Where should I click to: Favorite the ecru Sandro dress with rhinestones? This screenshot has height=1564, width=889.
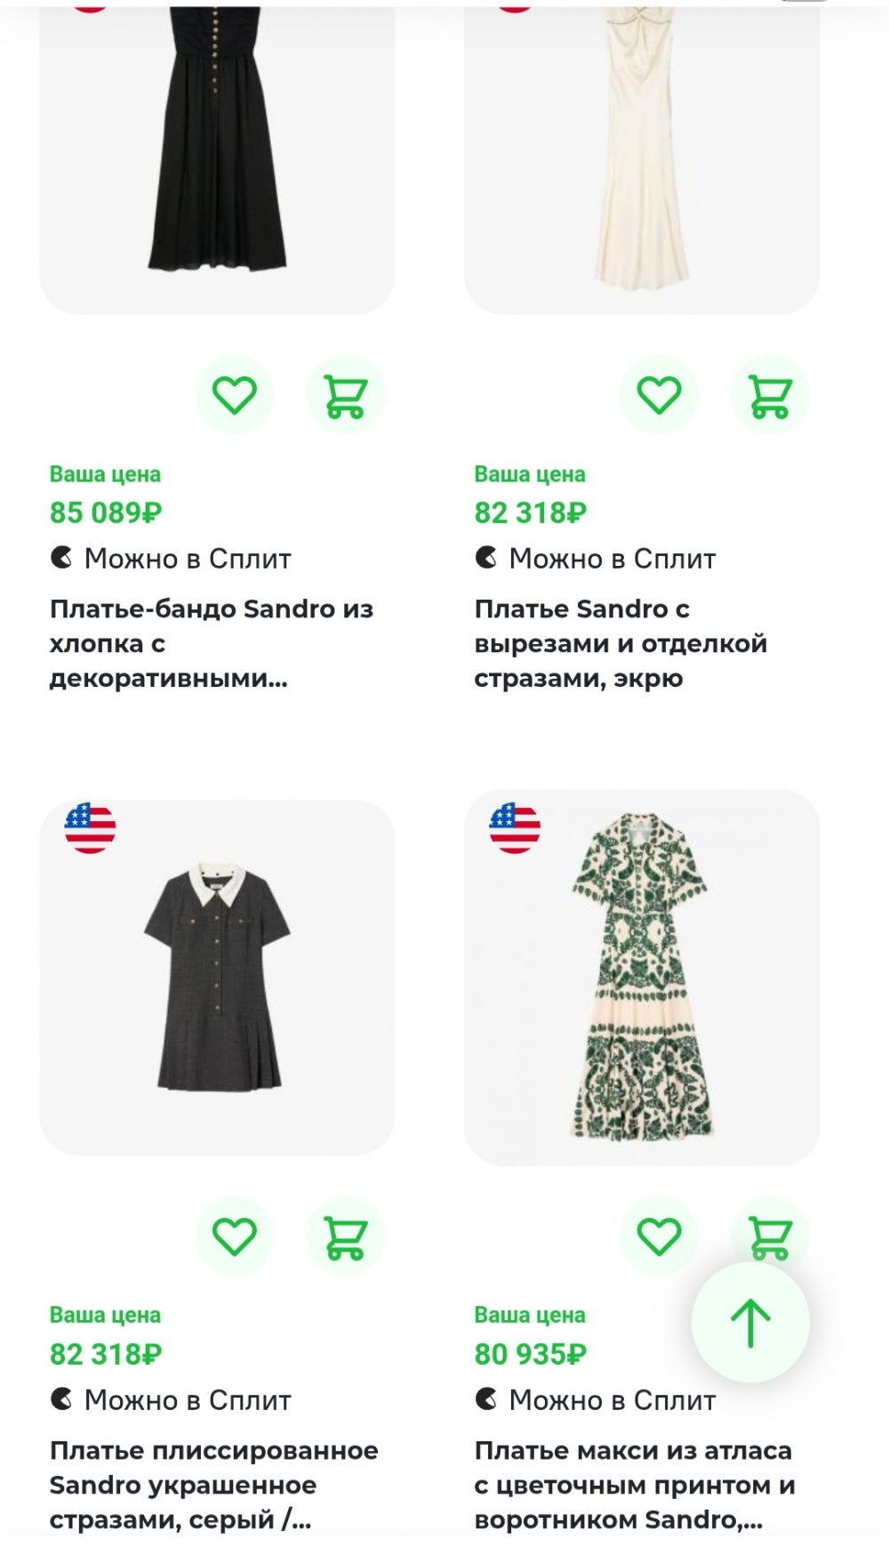(659, 395)
